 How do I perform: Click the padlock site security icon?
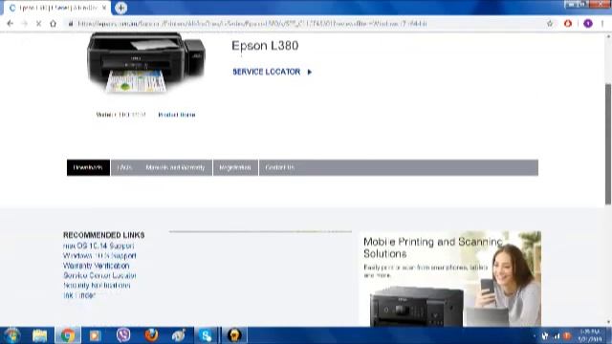click(x=71, y=24)
